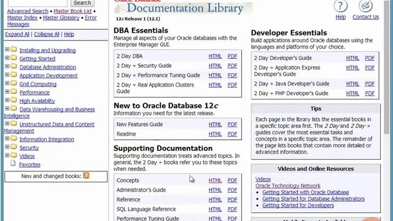393x221 pixels.
Task: Open New Features Guide HTML link
Action: pos(215,125)
